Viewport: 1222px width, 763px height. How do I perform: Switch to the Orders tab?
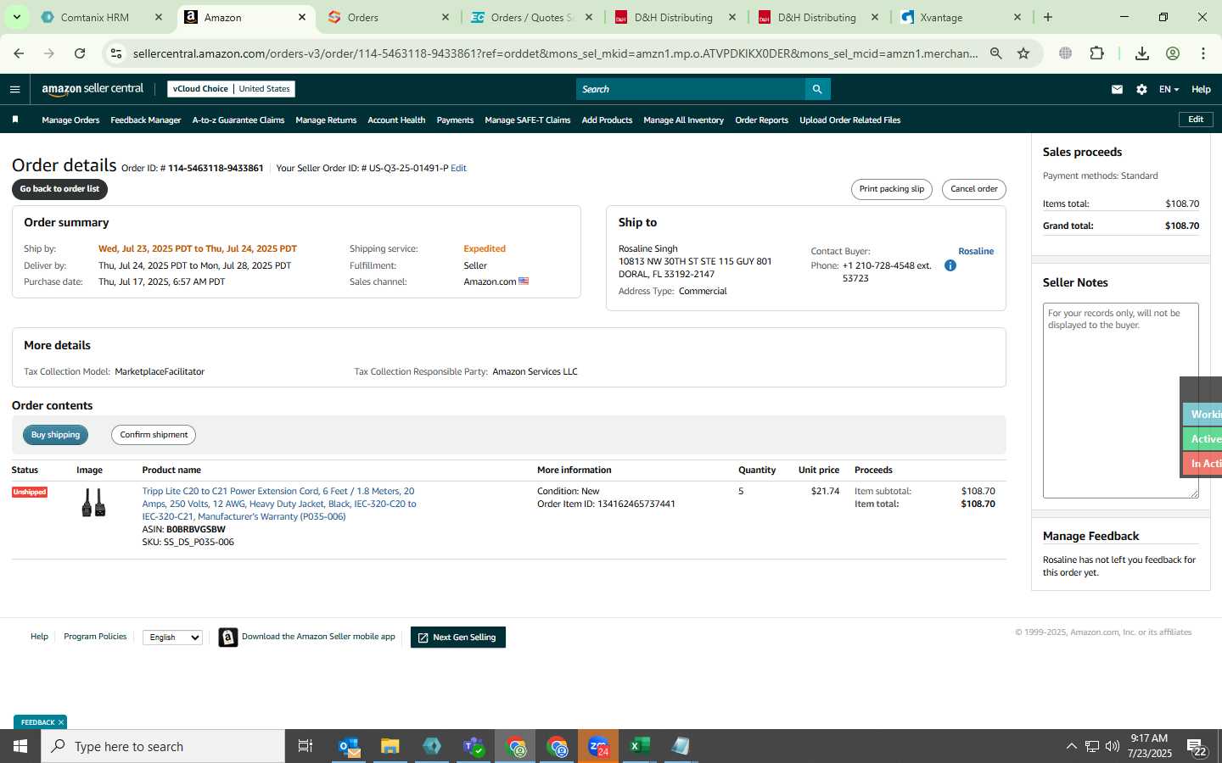[389, 17]
